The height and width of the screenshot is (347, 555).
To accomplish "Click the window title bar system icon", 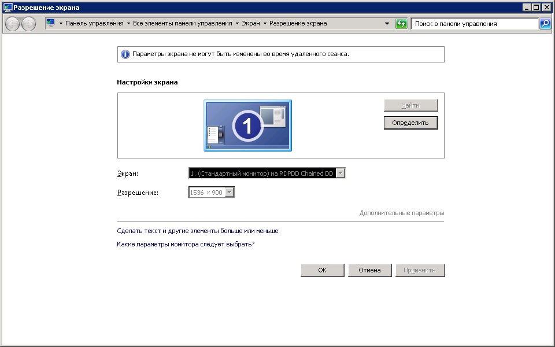I will (8, 8).
